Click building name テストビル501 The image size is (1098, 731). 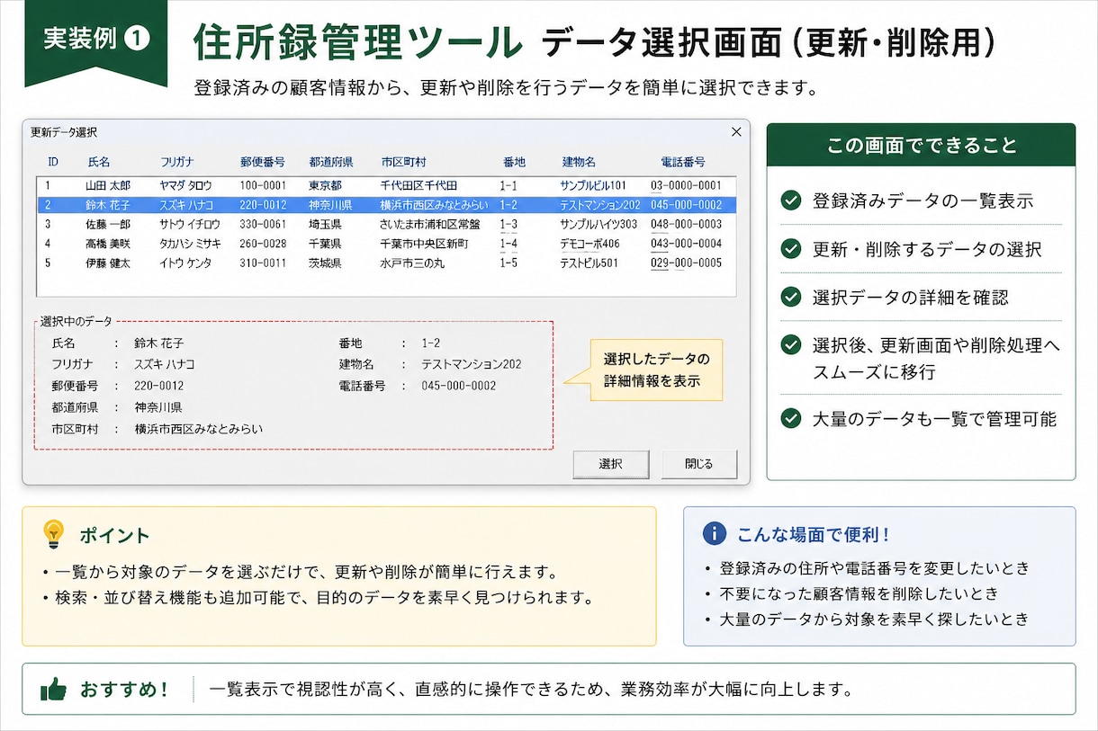[589, 263]
